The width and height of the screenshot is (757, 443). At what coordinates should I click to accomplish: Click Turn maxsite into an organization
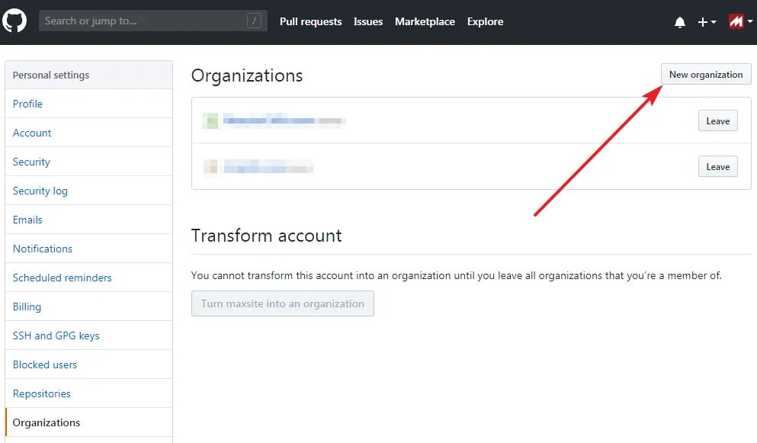282,303
